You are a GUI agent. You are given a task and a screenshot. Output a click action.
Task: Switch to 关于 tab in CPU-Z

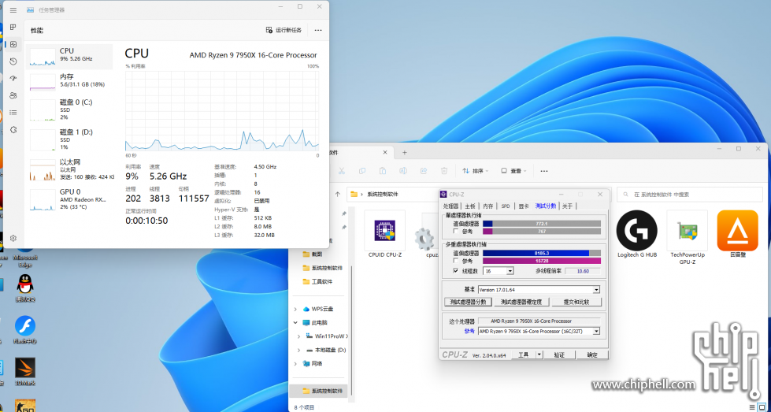coord(568,206)
